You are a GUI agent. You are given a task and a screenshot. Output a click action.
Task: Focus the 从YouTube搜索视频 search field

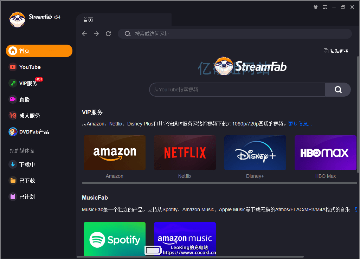tap(237, 90)
